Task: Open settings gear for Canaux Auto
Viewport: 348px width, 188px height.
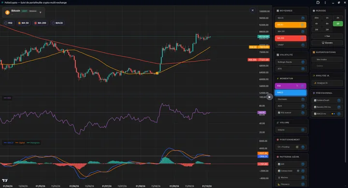Action: click(298, 171)
